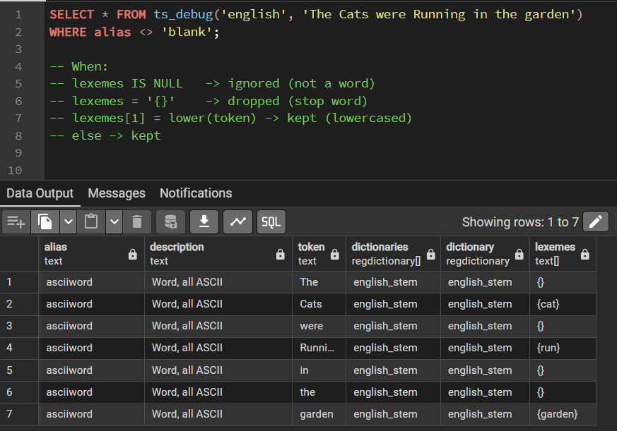
Task: Click the Copy icon in results toolbar
Action: click(x=45, y=222)
